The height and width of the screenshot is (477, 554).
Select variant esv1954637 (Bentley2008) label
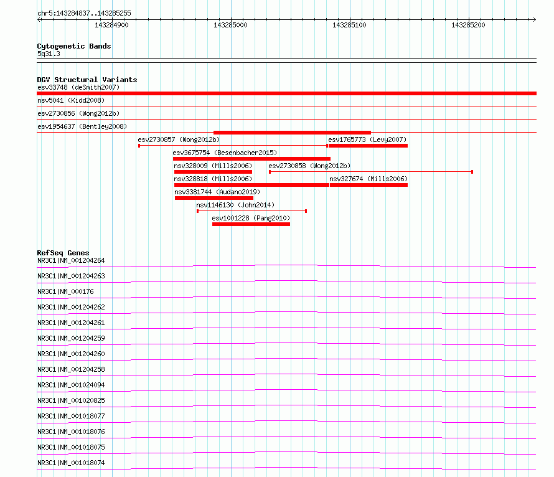pyautogui.click(x=82, y=126)
